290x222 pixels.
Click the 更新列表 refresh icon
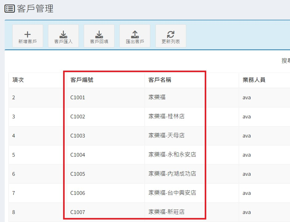click(x=171, y=34)
